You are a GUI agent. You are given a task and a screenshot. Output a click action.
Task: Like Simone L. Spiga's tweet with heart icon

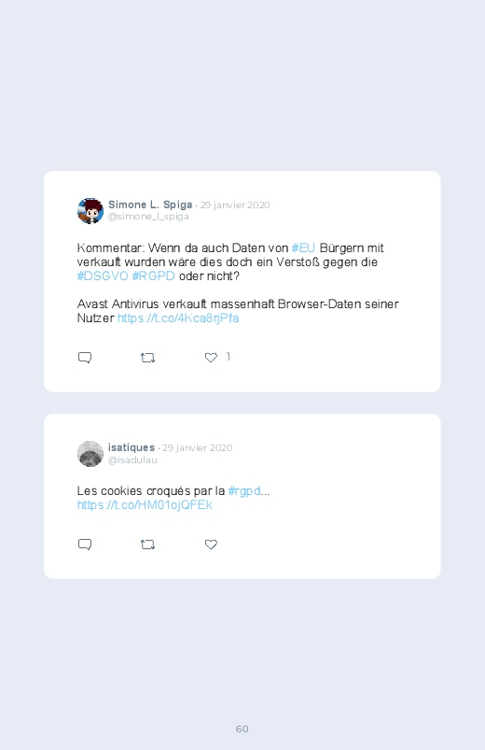point(211,358)
